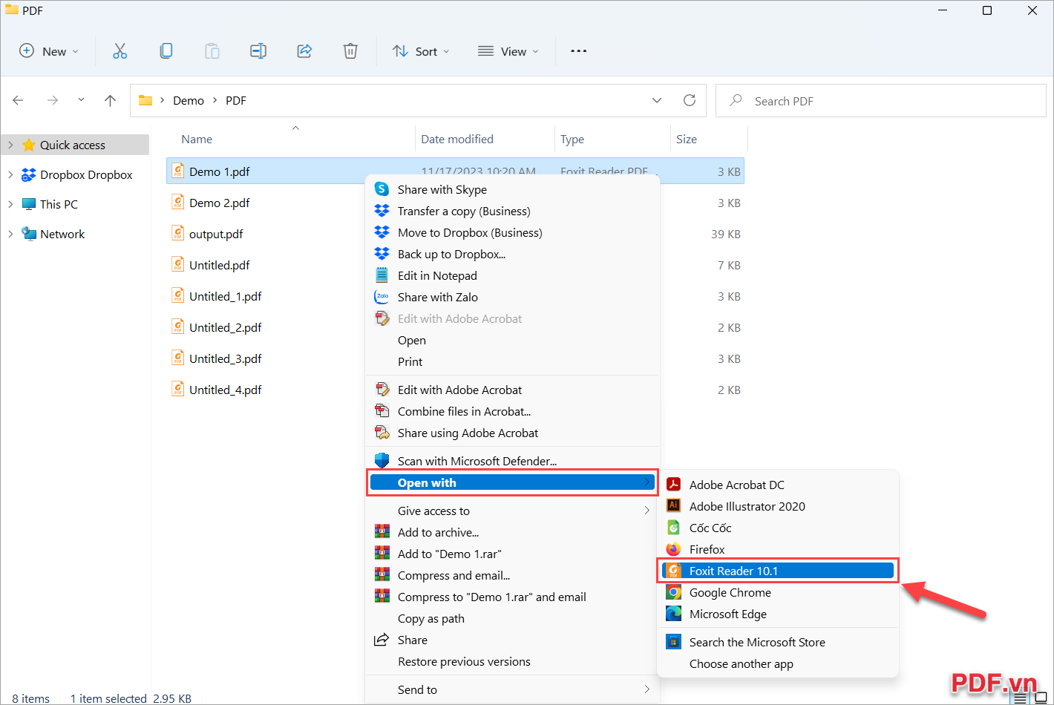This screenshot has width=1054, height=705.
Task: Click the Microsoft Defender shield icon
Action: [x=382, y=461]
